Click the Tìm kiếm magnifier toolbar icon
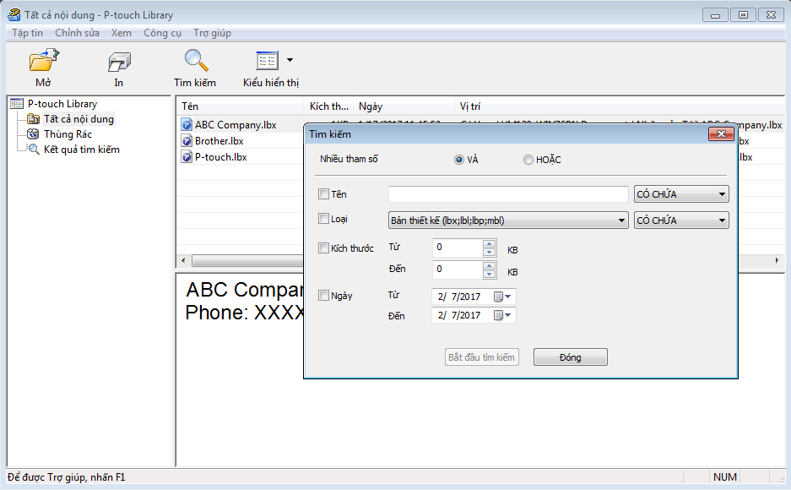Screen dimensions: 791x490 click(x=195, y=63)
